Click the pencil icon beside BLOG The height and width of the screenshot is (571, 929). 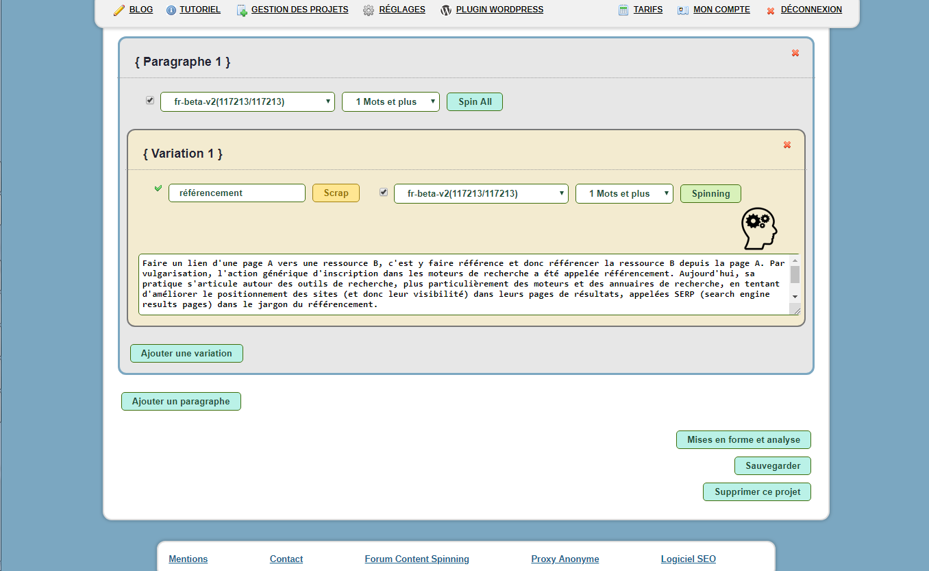tap(119, 10)
